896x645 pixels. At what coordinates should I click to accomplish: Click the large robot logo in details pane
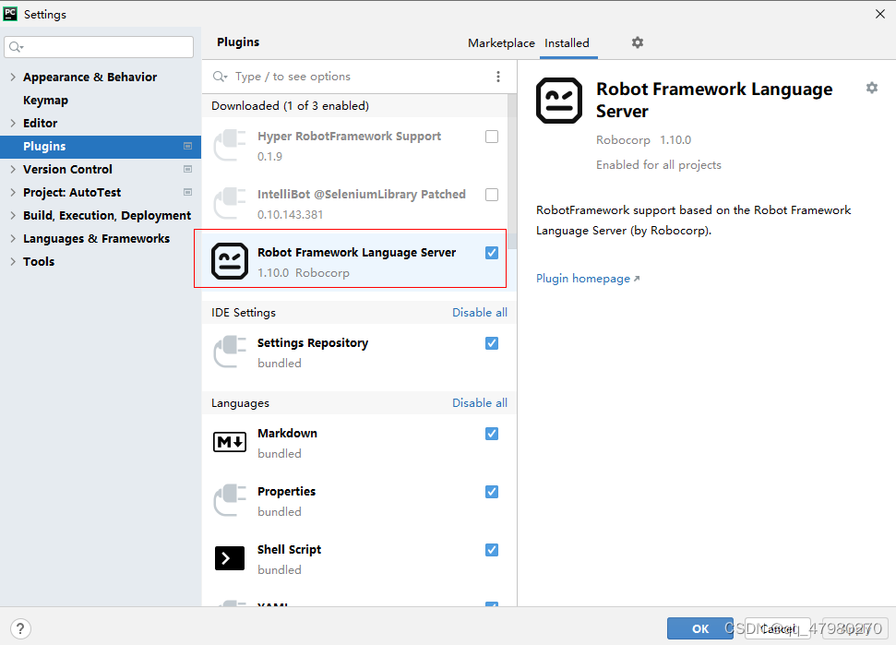pyautogui.click(x=559, y=101)
